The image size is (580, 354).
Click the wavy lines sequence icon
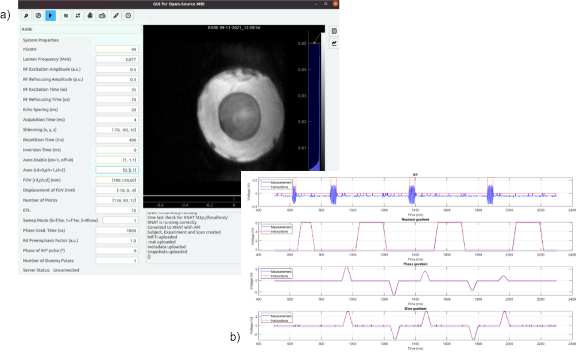(x=65, y=16)
